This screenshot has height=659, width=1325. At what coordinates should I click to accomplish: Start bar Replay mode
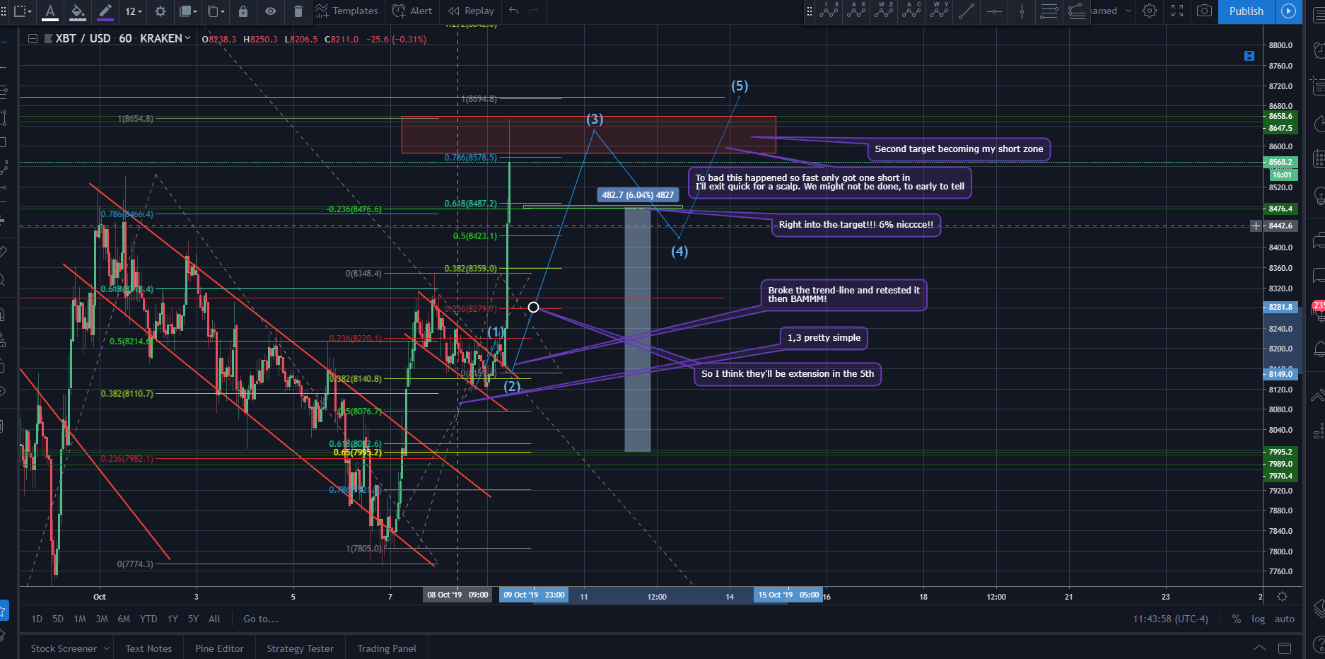[471, 11]
